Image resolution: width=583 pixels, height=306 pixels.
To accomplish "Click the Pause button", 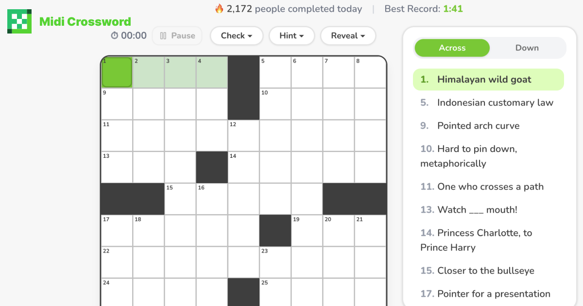I will (x=177, y=35).
